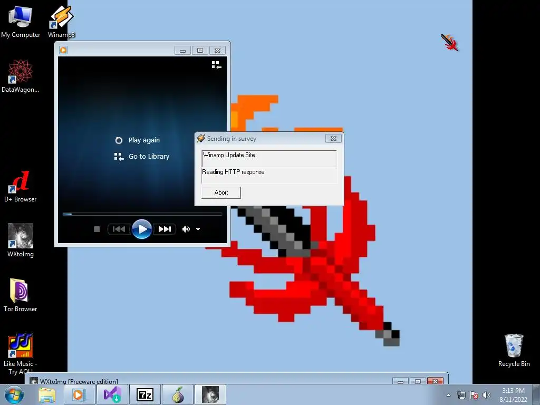Open the WXtoImg desktop shortcut

click(x=21, y=240)
